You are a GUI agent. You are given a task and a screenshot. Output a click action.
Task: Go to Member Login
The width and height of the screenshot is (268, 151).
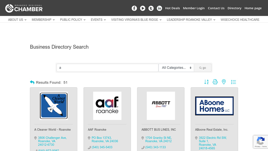[x=194, y=8]
